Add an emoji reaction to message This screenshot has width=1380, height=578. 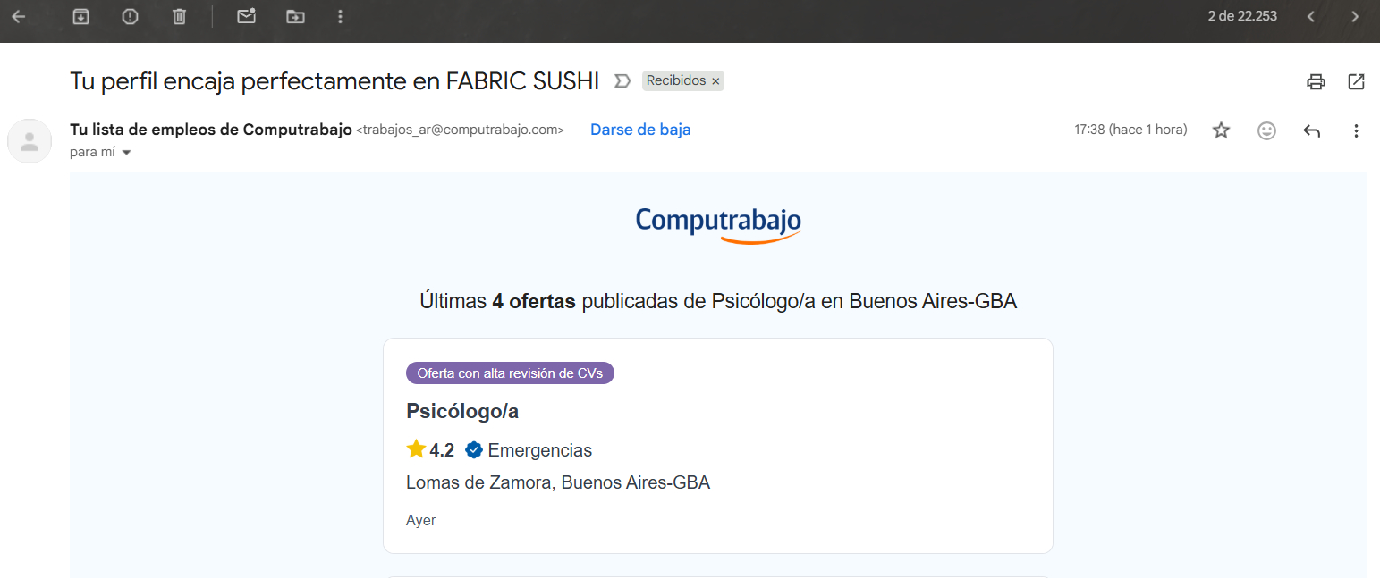1266,130
